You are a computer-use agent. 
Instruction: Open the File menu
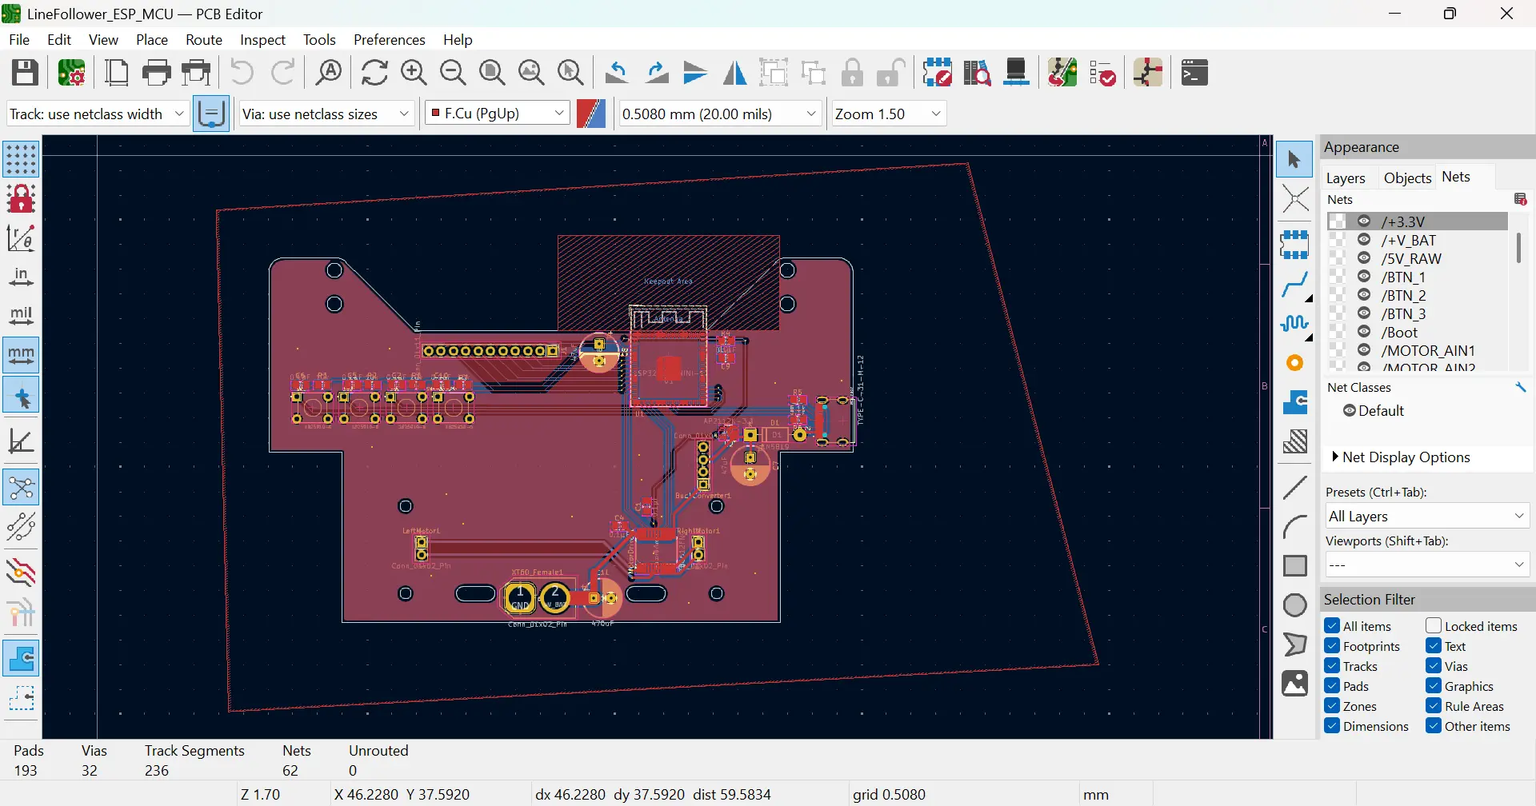click(x=19, y=39)
